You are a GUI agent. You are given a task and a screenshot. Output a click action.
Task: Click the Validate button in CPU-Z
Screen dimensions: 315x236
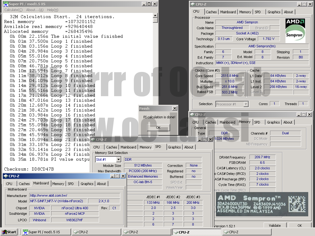coord(275,226)
